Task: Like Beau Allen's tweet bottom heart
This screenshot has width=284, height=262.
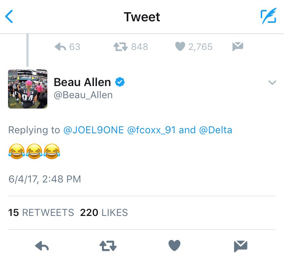Action: [174, 246]
